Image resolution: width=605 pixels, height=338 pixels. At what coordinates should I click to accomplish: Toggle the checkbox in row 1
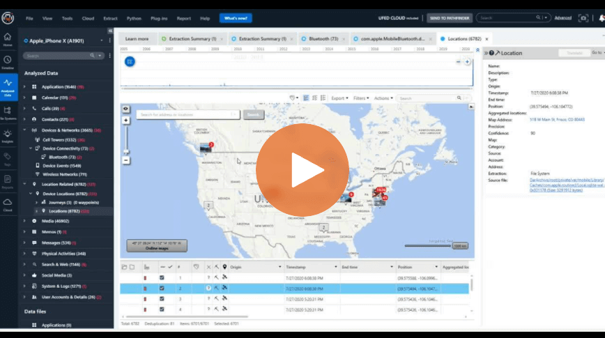tap(162, 278)
